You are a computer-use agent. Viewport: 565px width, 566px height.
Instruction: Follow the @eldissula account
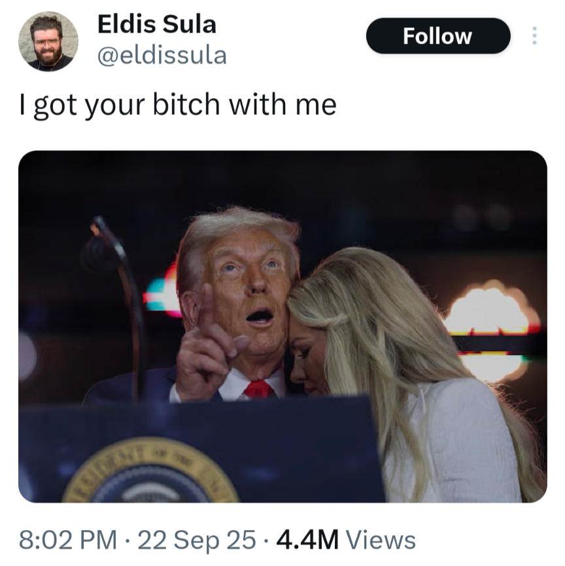[438, 36]
